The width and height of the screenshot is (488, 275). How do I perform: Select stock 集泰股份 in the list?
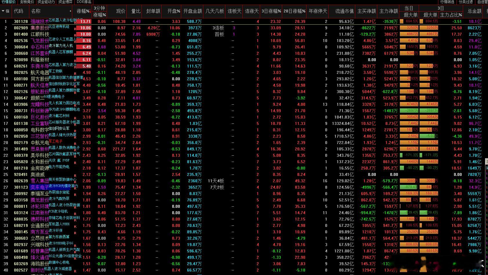[40, 28]
